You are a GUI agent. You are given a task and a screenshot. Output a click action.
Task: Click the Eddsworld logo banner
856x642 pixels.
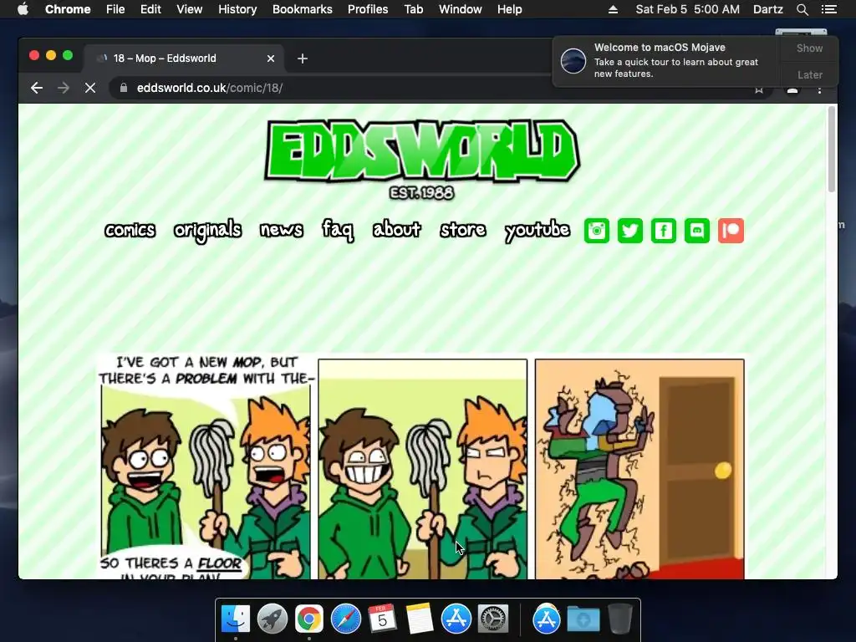pos(421,152)
